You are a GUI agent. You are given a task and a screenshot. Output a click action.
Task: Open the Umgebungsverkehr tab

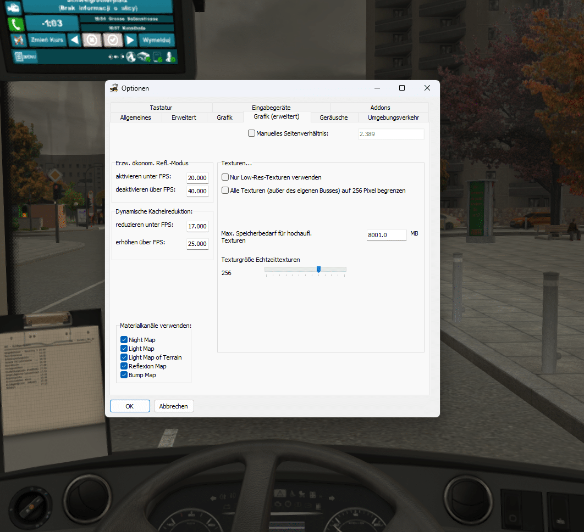[x=393, y=117]
